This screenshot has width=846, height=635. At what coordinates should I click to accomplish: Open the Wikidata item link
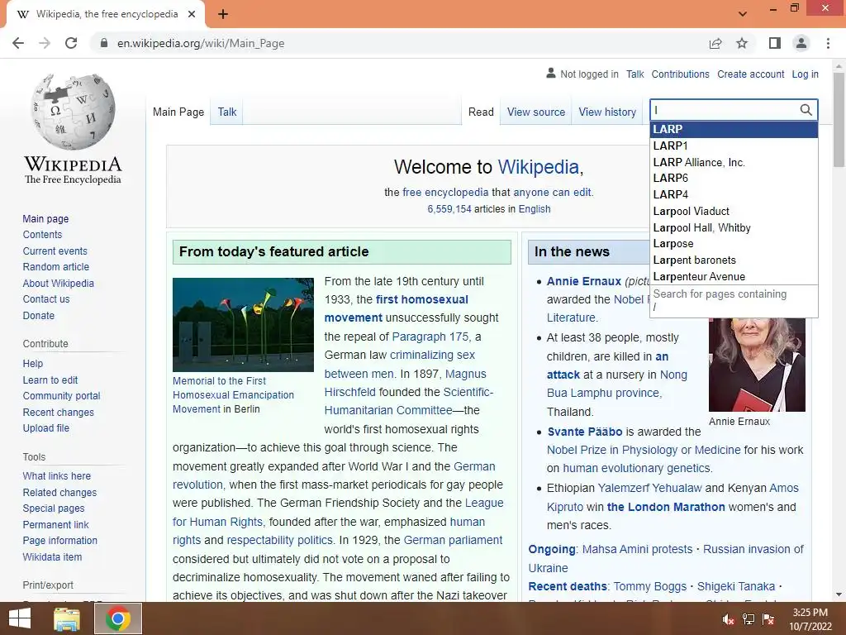pos(52,556)
